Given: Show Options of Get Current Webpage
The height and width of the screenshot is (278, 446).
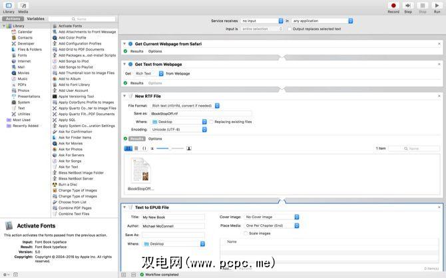Looking at the screenshot, I should pyautogui.click(x=155, y=51).
